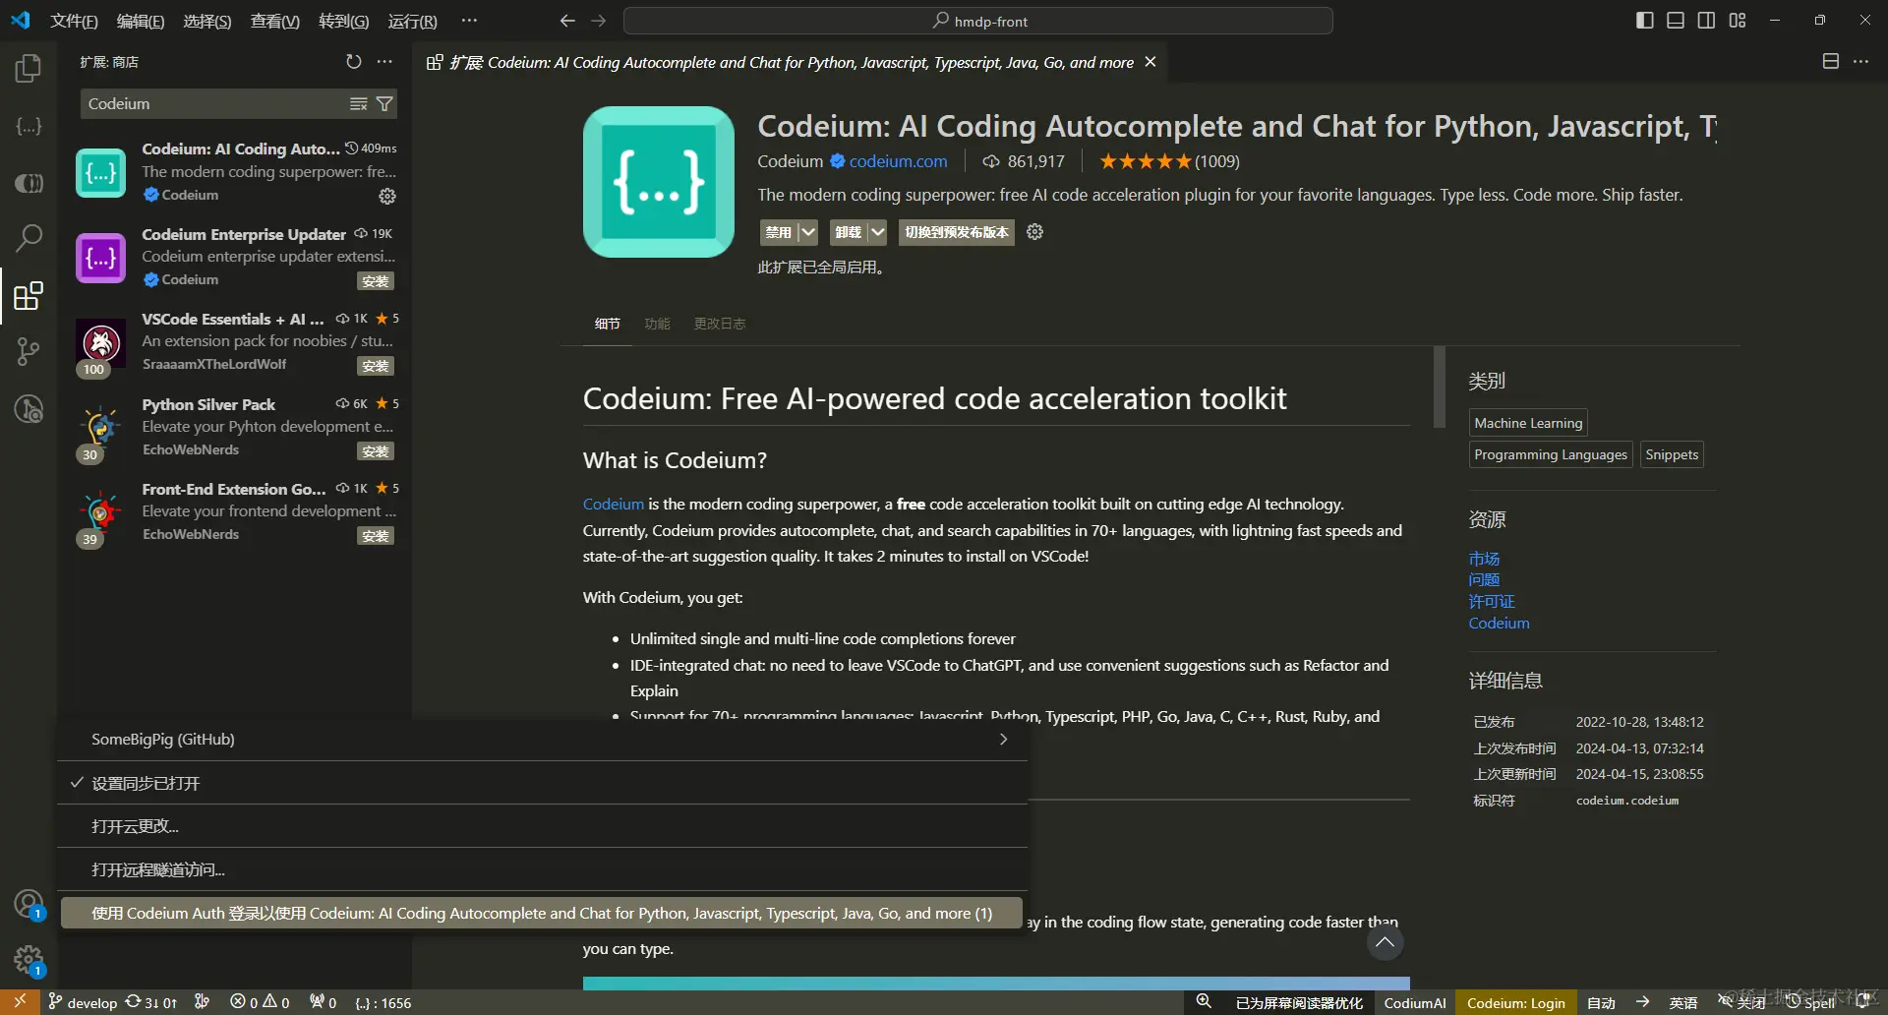Screen dimensions: 1888x1015
Task: Refresh the extensions marketplace list
Action: pos(354,62)
